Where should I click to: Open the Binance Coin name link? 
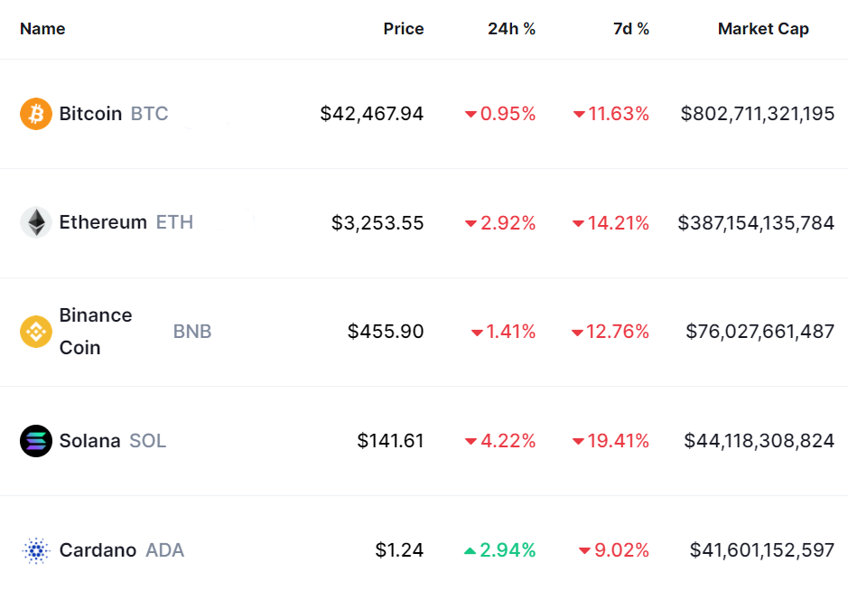click(x=96, y=332)
